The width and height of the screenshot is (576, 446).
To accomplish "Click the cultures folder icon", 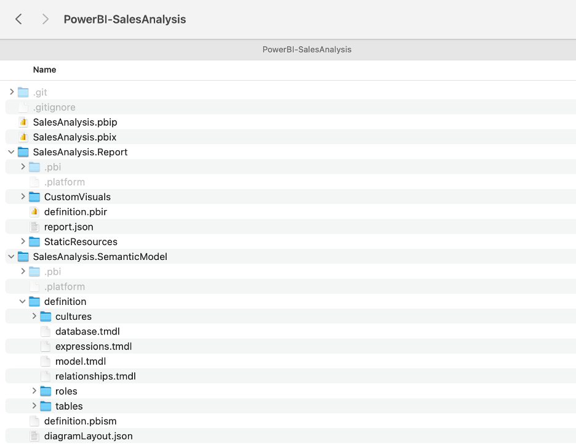I will [46, 317].
